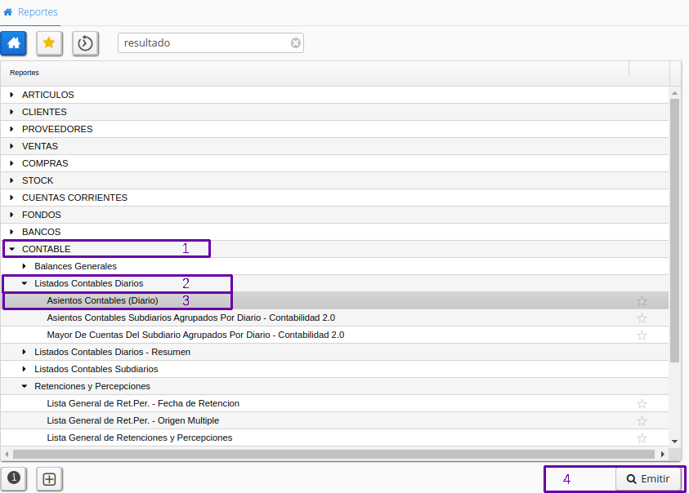The image size is (689, 493).
Task: Expand the PROVEEDORES category arrow
Action: (12, 129)
